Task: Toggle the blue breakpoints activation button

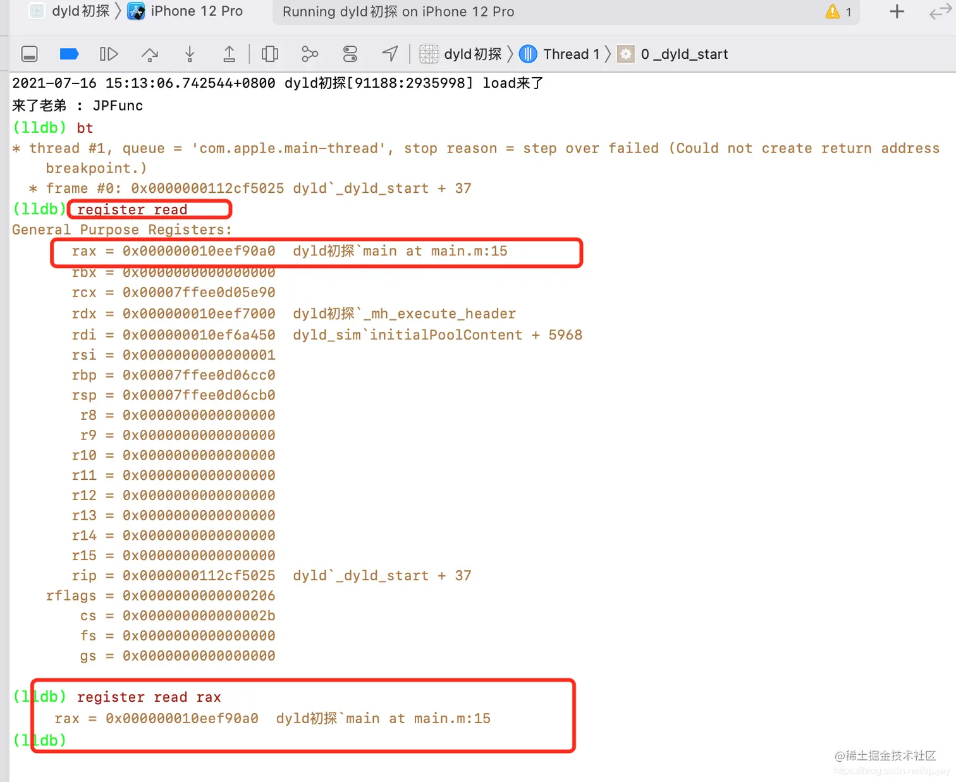Action: [x=69, y=54]
